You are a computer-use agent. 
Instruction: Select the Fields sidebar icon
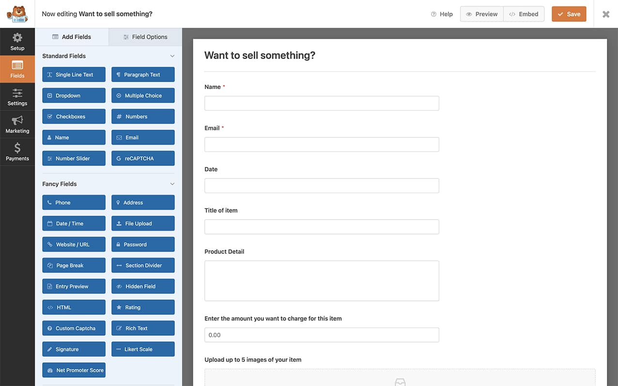(x=17, y=69)
